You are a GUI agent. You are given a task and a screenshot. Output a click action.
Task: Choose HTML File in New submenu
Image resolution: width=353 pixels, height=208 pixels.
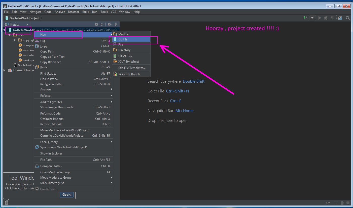pyautogui.click(x=131, y=56)
